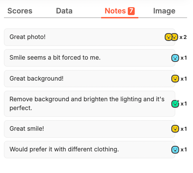Click the x1 count beside Great smile
The height and width of the screenshot is (173, 193).
pyautogui.click(x=184, y=129)
